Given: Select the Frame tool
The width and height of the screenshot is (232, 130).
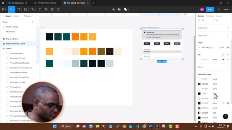Looking at the screenshot, I should (x=18, y=9).
